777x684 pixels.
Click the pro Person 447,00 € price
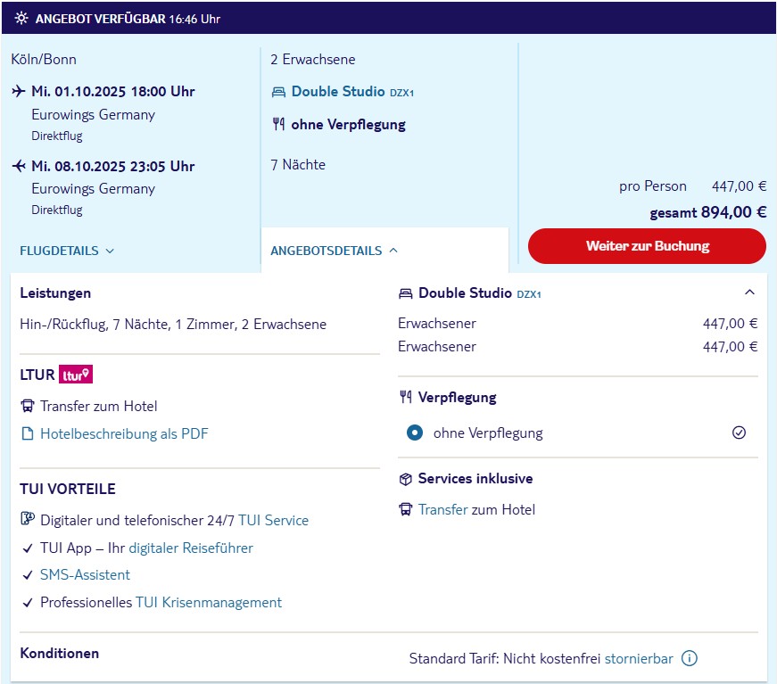pyautogui.click(x=692, y=186)
